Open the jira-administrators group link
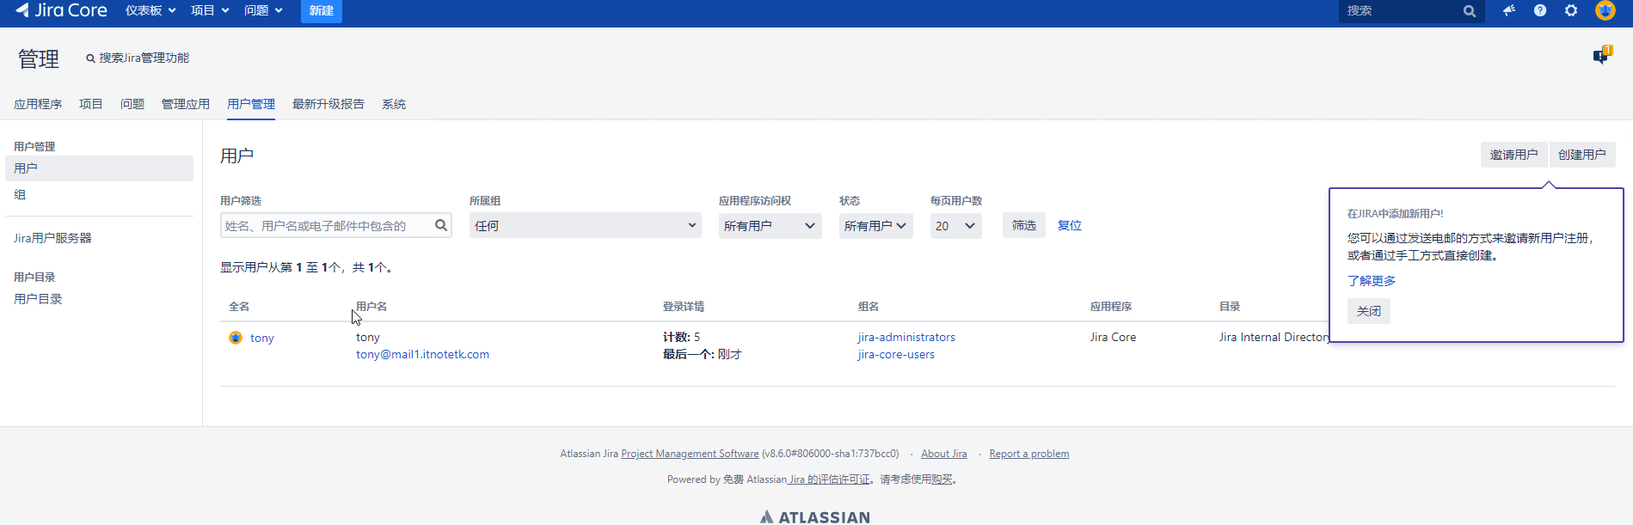The width and height of the screenshot is (1633, 525). pyautogui.click(x=906, y=337)
